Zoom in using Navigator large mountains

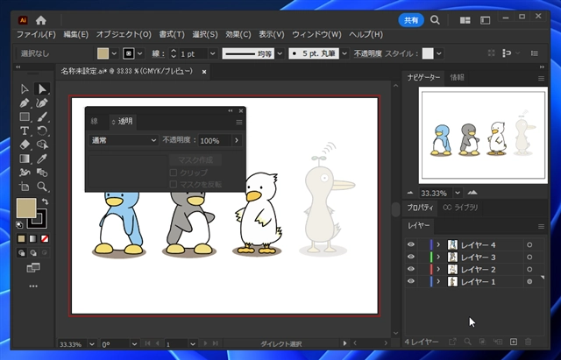click(x=472, y=193)
